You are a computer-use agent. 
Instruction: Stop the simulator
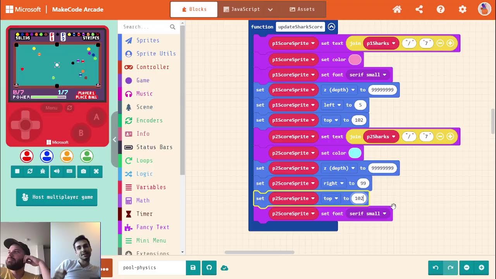[17, 171]
